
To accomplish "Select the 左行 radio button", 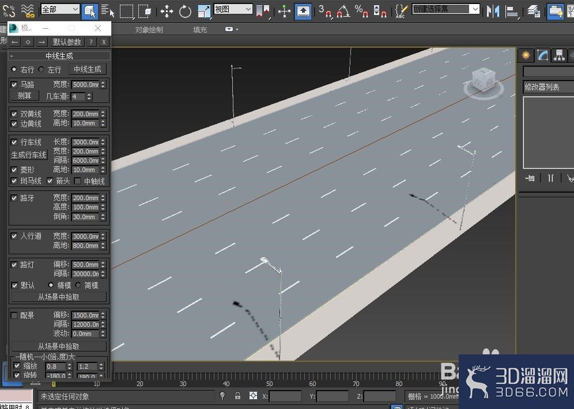I will [x=41, y=69].
